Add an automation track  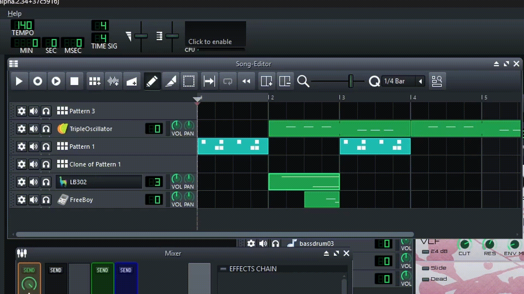(x=132, y=81)
